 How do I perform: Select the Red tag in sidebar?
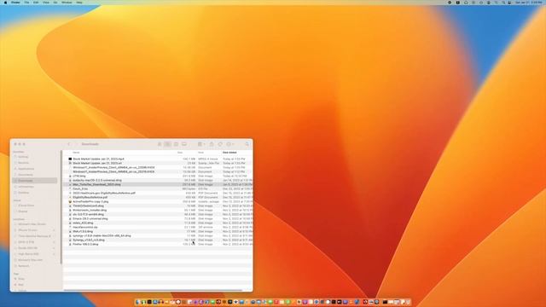(x=20, y=285)
